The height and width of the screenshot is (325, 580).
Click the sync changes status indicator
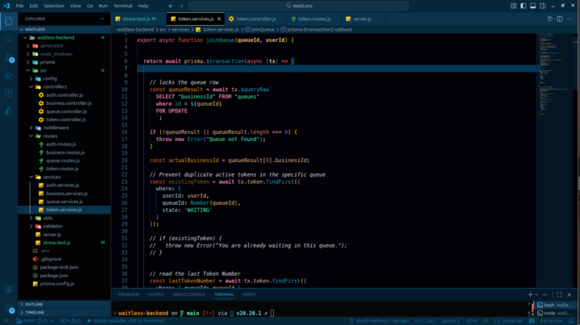45,321
